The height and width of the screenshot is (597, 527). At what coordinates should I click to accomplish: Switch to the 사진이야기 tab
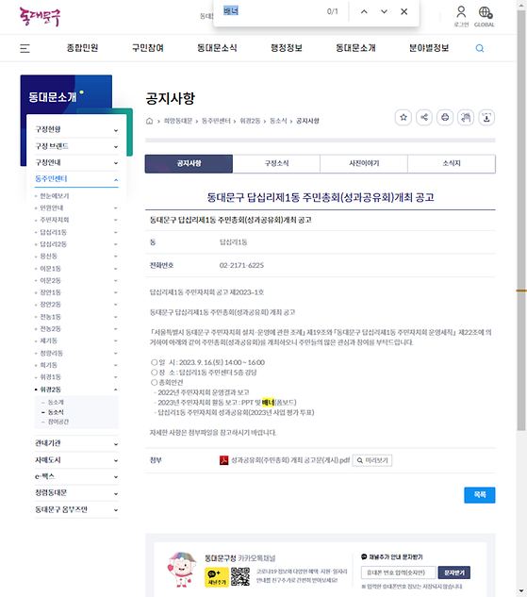click(364, 164)
